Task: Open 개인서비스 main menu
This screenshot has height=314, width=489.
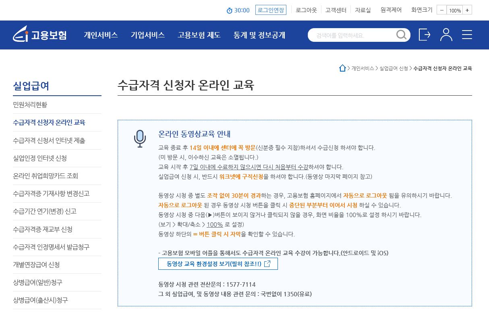Action: pos(101,35)
